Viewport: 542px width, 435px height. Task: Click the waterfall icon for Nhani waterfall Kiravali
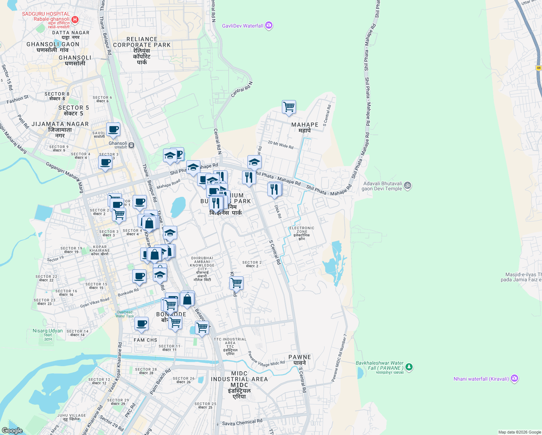click(515, 378)
